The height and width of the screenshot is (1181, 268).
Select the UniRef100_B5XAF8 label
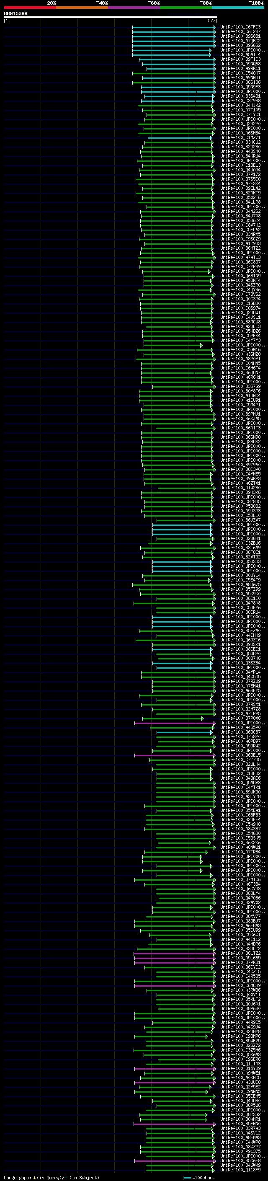pyautogui.click(x=240, y=1160)
